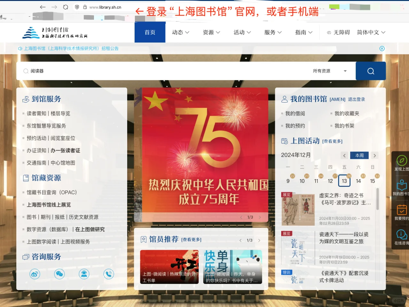Expand the 服务 navigation menu
The height and width of the screenshot is (307, 409).
273,32
